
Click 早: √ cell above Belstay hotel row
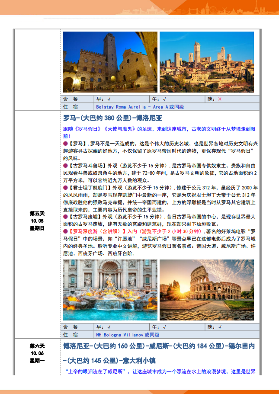coord(122,99)
